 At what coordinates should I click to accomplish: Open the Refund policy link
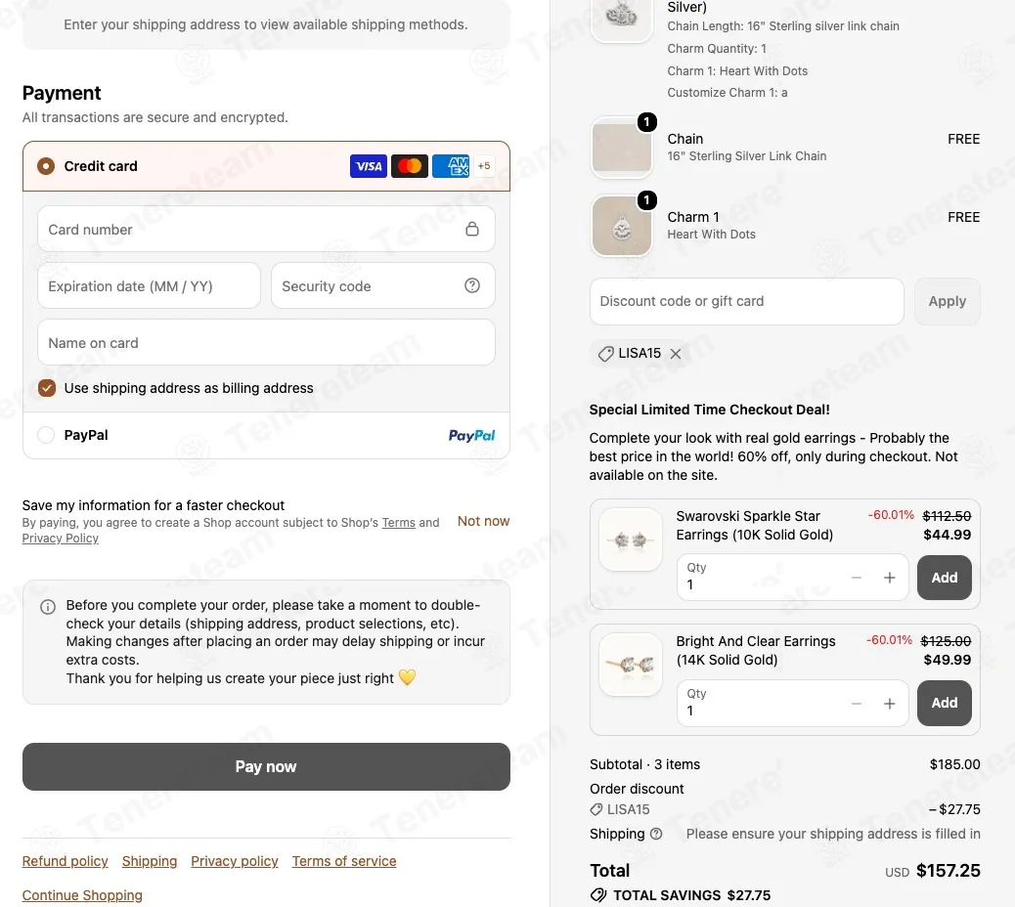pos(65,861)
